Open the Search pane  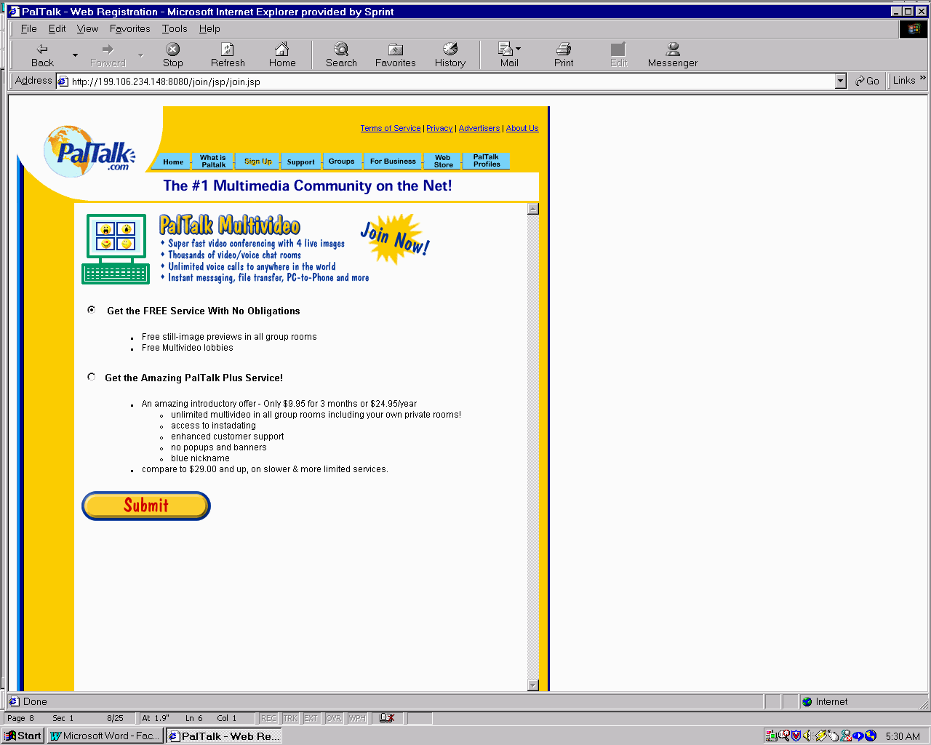point(341,55)
